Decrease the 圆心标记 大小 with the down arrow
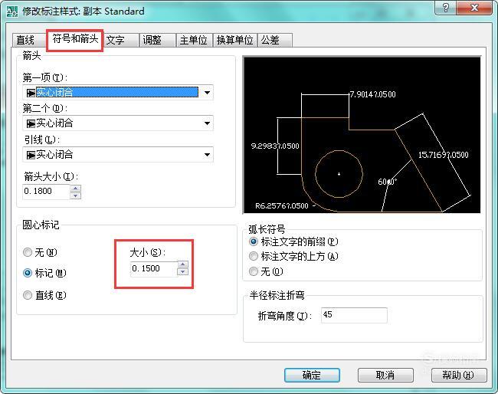Screen dimensions: 498x394 [x=183, y=272]
